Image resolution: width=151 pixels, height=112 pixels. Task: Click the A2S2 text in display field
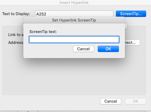coord(41,14)
